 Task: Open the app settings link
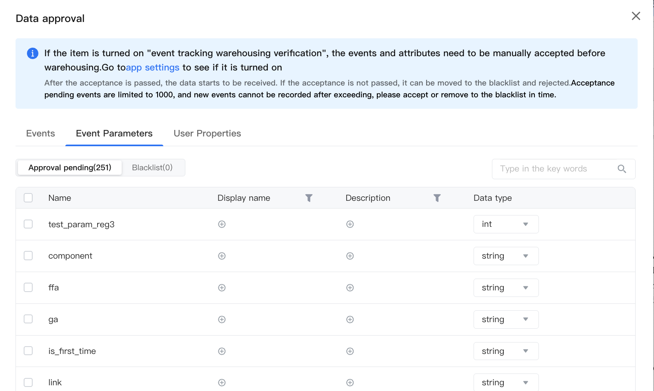[x=153, y=68]
